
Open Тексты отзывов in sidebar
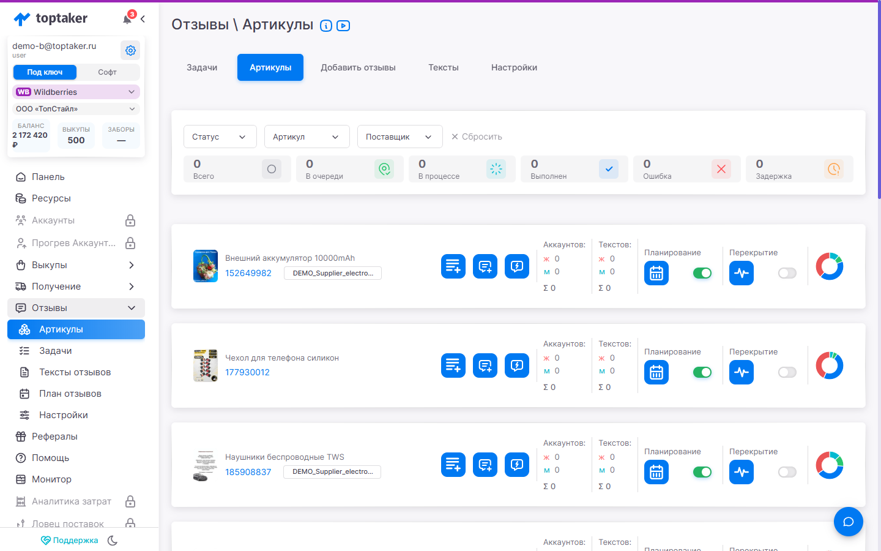pos(76,372)
